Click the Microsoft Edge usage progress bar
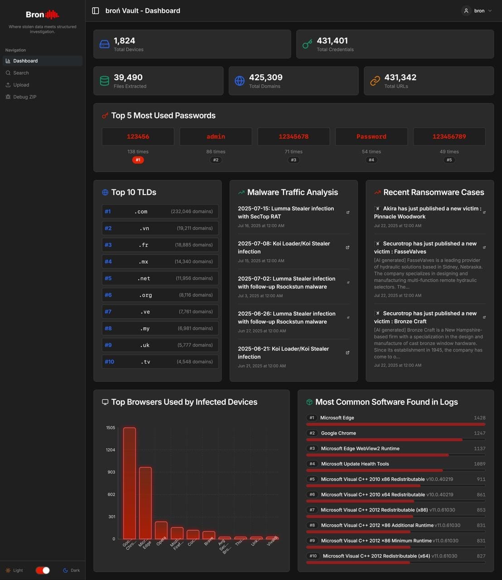 coord(396,424)
